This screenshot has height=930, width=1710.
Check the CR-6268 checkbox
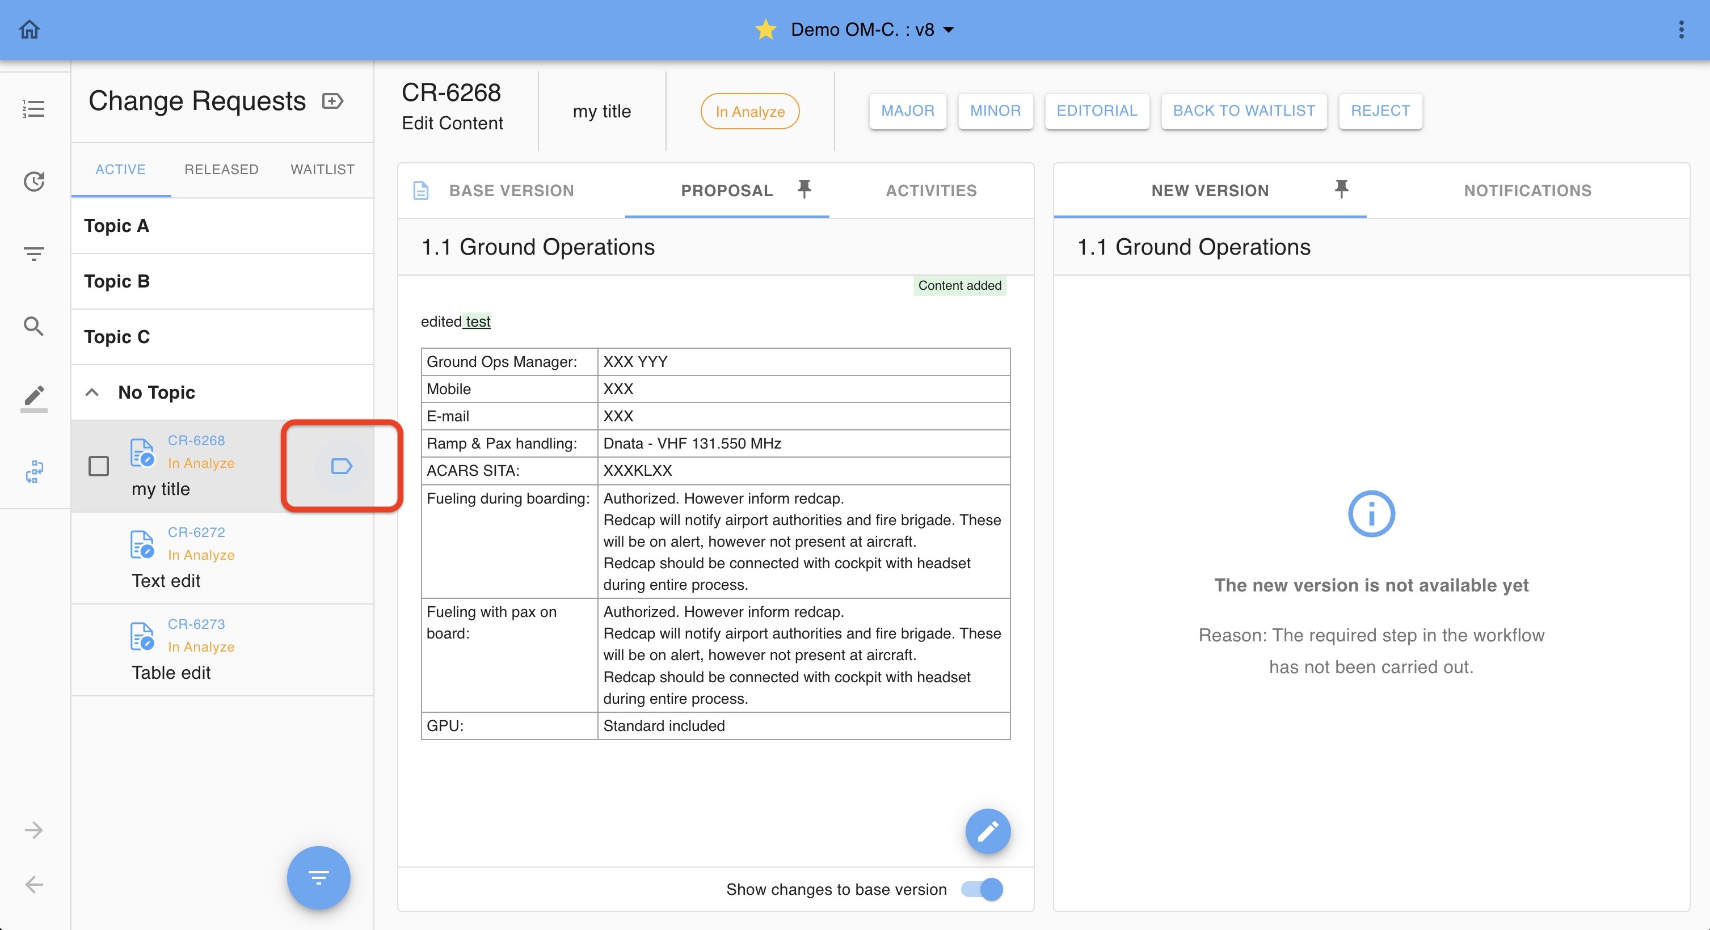pos(98,466)
